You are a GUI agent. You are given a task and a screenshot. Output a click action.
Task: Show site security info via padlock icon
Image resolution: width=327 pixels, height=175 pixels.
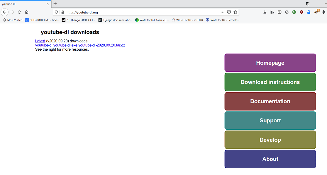click(x=63, y=12)
